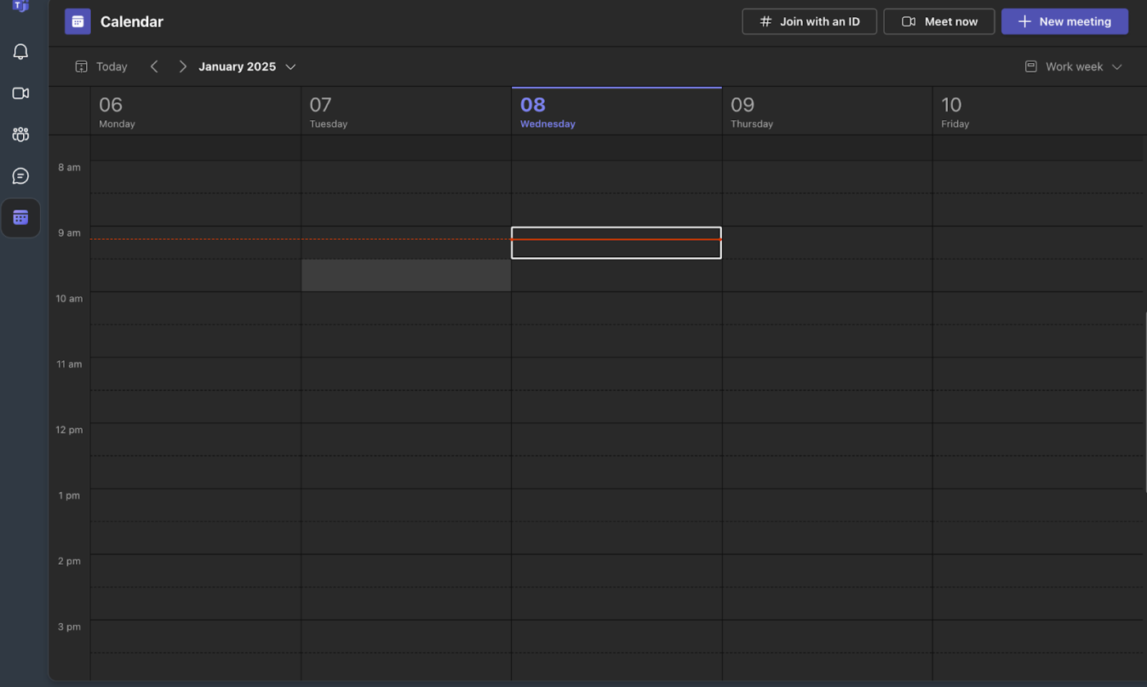Select the 10 Friday column header
Viewport: 1147px width, 687px height.
coord(1037,112)
